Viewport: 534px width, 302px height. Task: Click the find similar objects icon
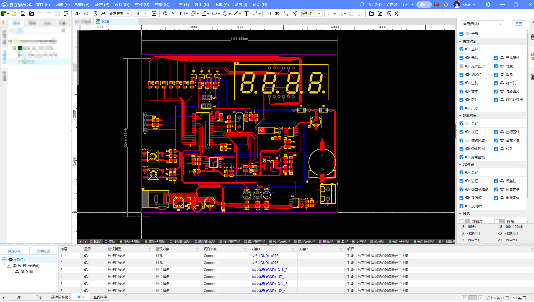(66, 13)
